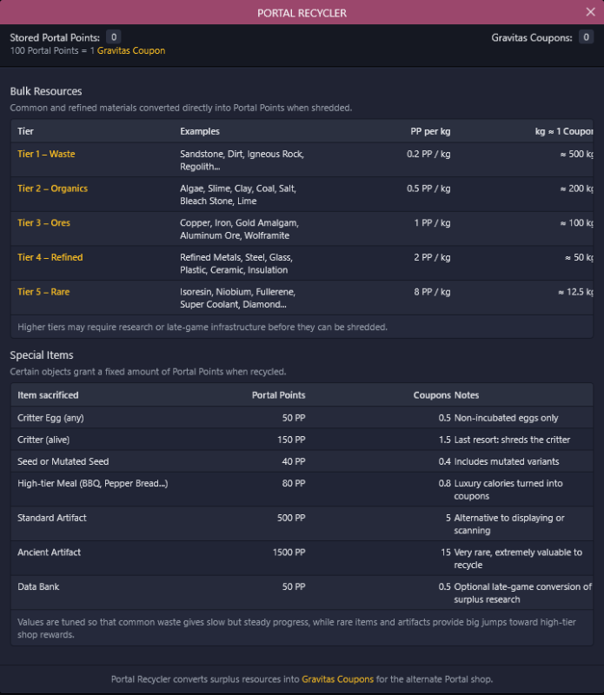Click the Examples column header
Image resolution: width=604 pixels, height=695 pixels.
(x=200, y=131)
